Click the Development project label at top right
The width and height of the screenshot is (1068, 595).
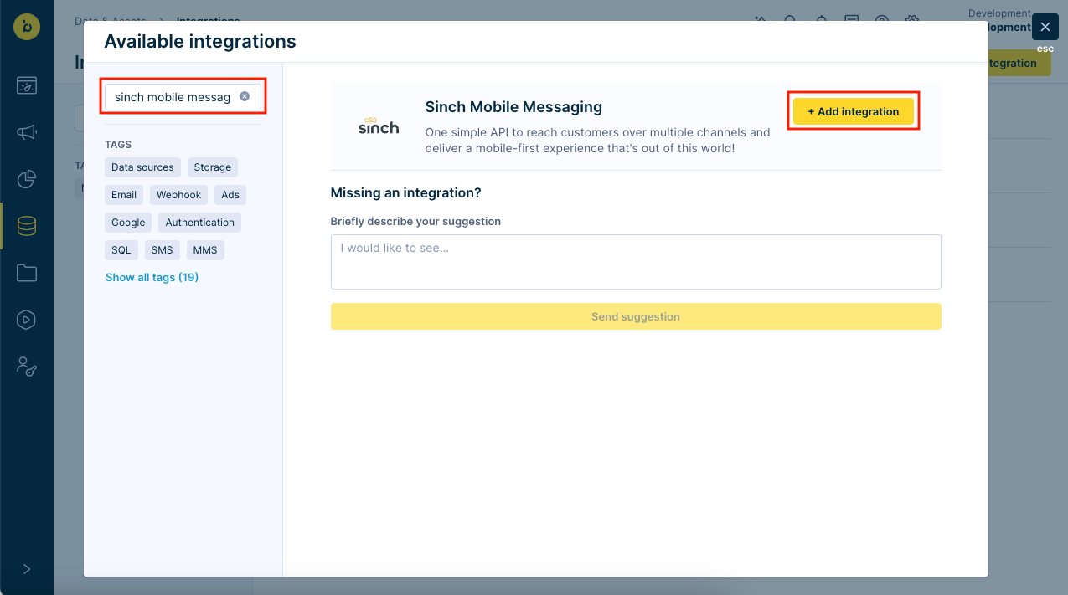click(999, 13)
